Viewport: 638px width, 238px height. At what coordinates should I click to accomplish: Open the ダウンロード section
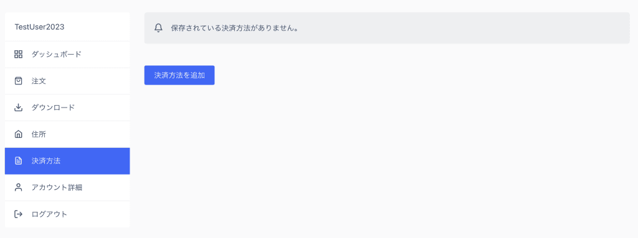pos(67,108)
